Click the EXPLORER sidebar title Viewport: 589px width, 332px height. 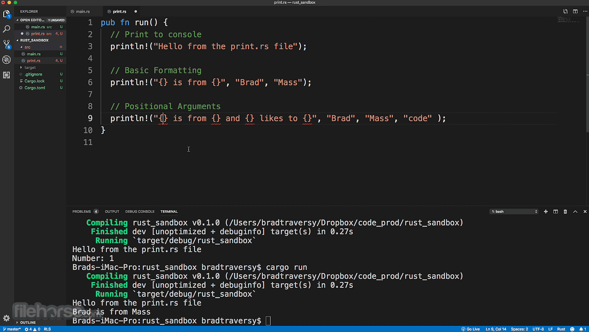pyautogui.click(x=29, y=11)
